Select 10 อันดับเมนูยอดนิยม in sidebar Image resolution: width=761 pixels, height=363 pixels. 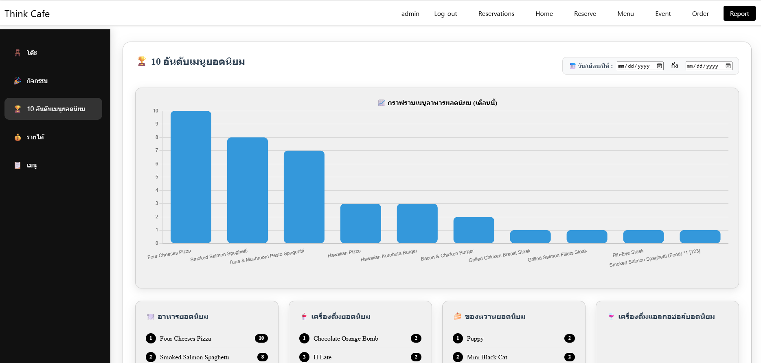[53, 109]
